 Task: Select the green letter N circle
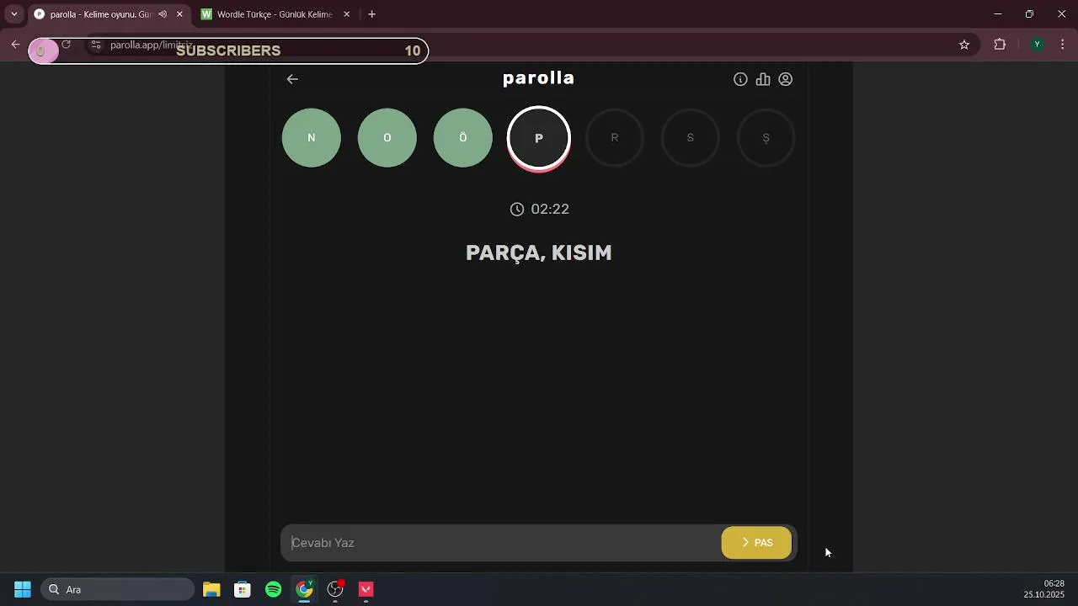312,138
